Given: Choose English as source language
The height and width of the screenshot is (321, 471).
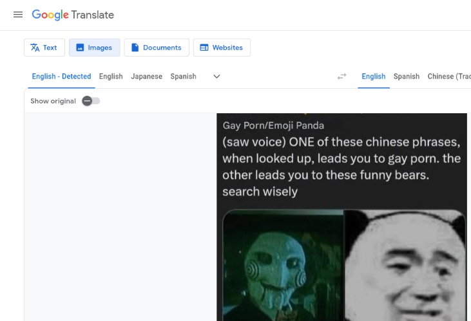Looking at the screenshot, I should [x=111, y=77].
